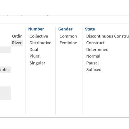The height and width of the screenshot is (129, 129).
Task: Click the Number column heading
Action: 36,29
